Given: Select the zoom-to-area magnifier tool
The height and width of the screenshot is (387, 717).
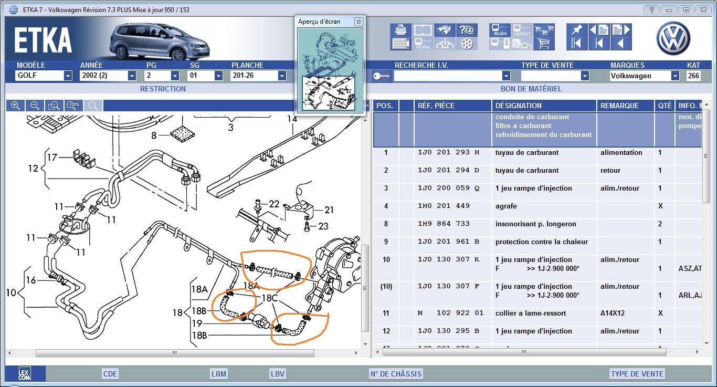Looking at the screenshot, I should click(54, 106).
